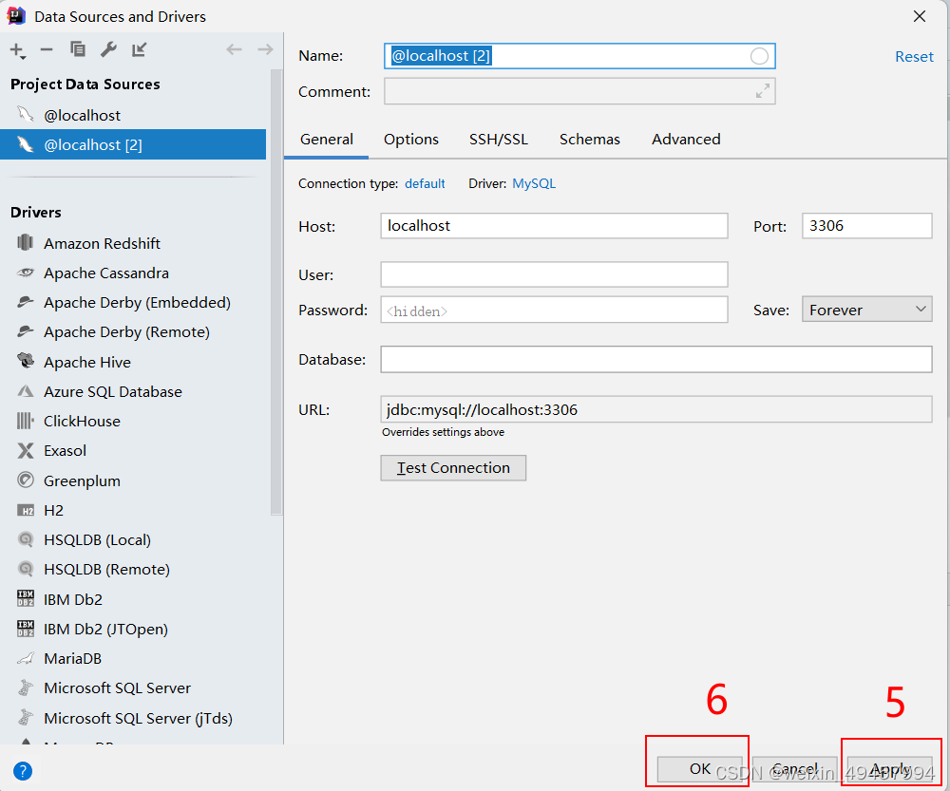The width and height of the screenshot is (950, 791).
Task: Click the Password input field
Action: (555, 310)
